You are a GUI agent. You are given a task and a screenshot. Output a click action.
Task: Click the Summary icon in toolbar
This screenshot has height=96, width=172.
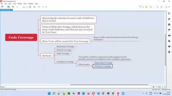[x=39, y=7]
